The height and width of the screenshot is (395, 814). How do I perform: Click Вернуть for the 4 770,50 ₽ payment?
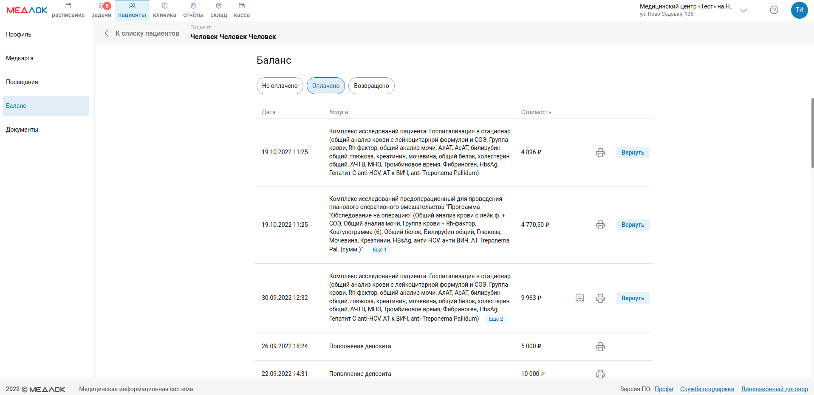coord(633,225)
